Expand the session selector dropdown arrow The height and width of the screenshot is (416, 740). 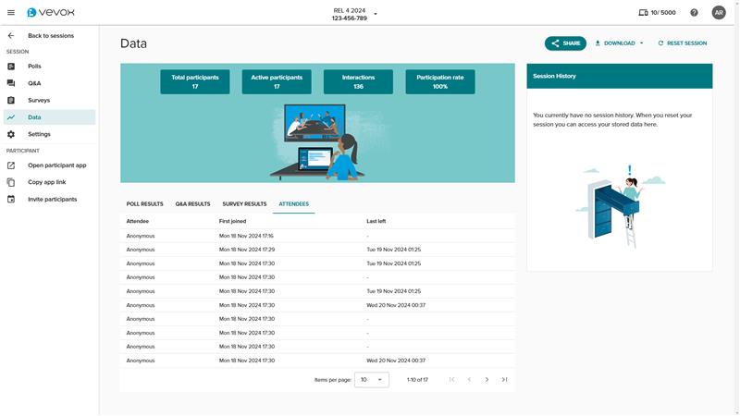click(376, 14)
